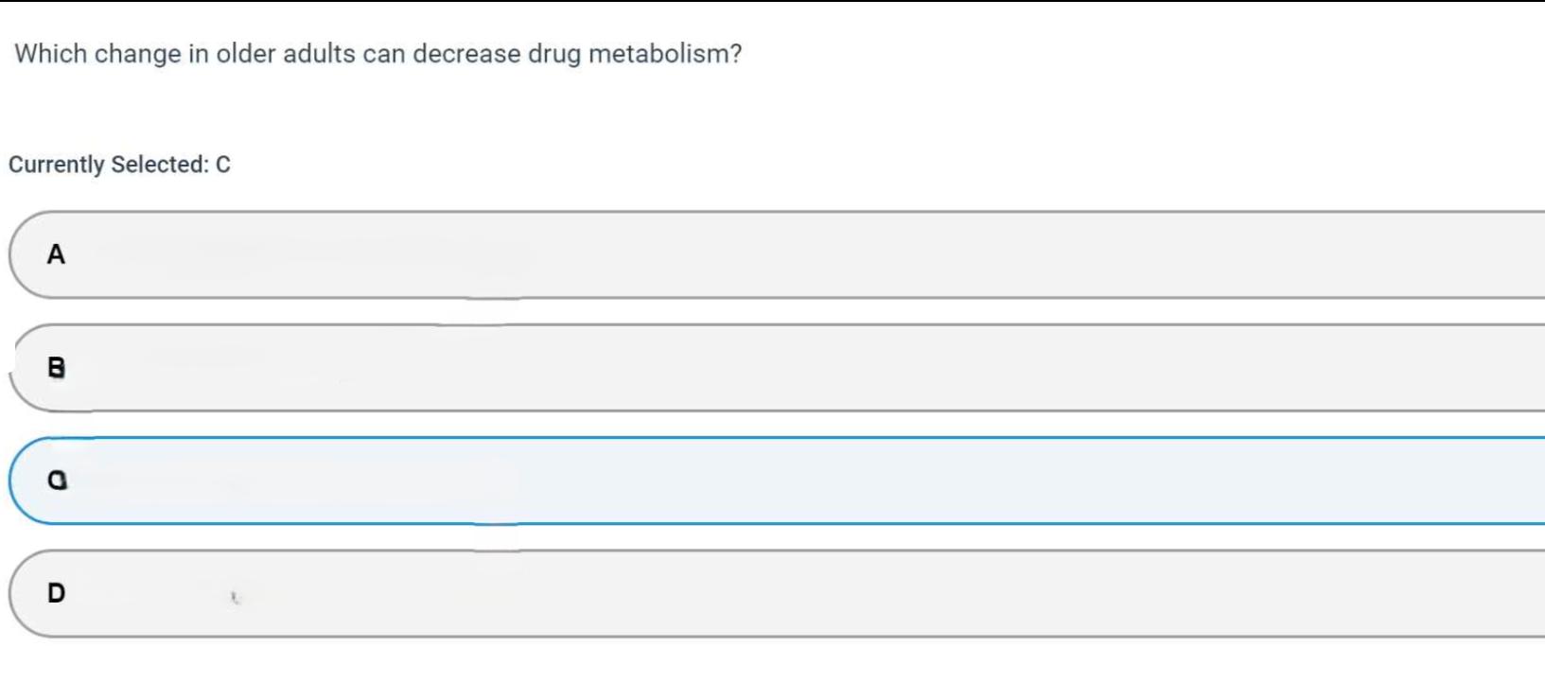1545x682 pixels.
Task: Click the word 'decrease' in the question
Action: click(466, 54)
